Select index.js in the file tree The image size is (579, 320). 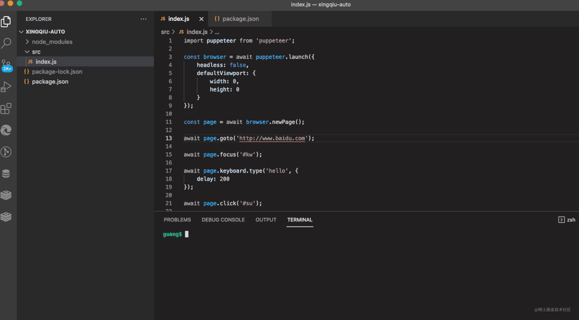85,62
